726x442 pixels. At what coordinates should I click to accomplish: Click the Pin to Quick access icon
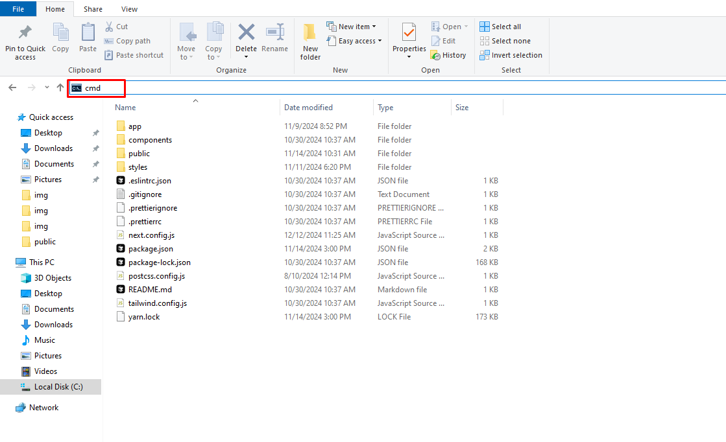25,33
